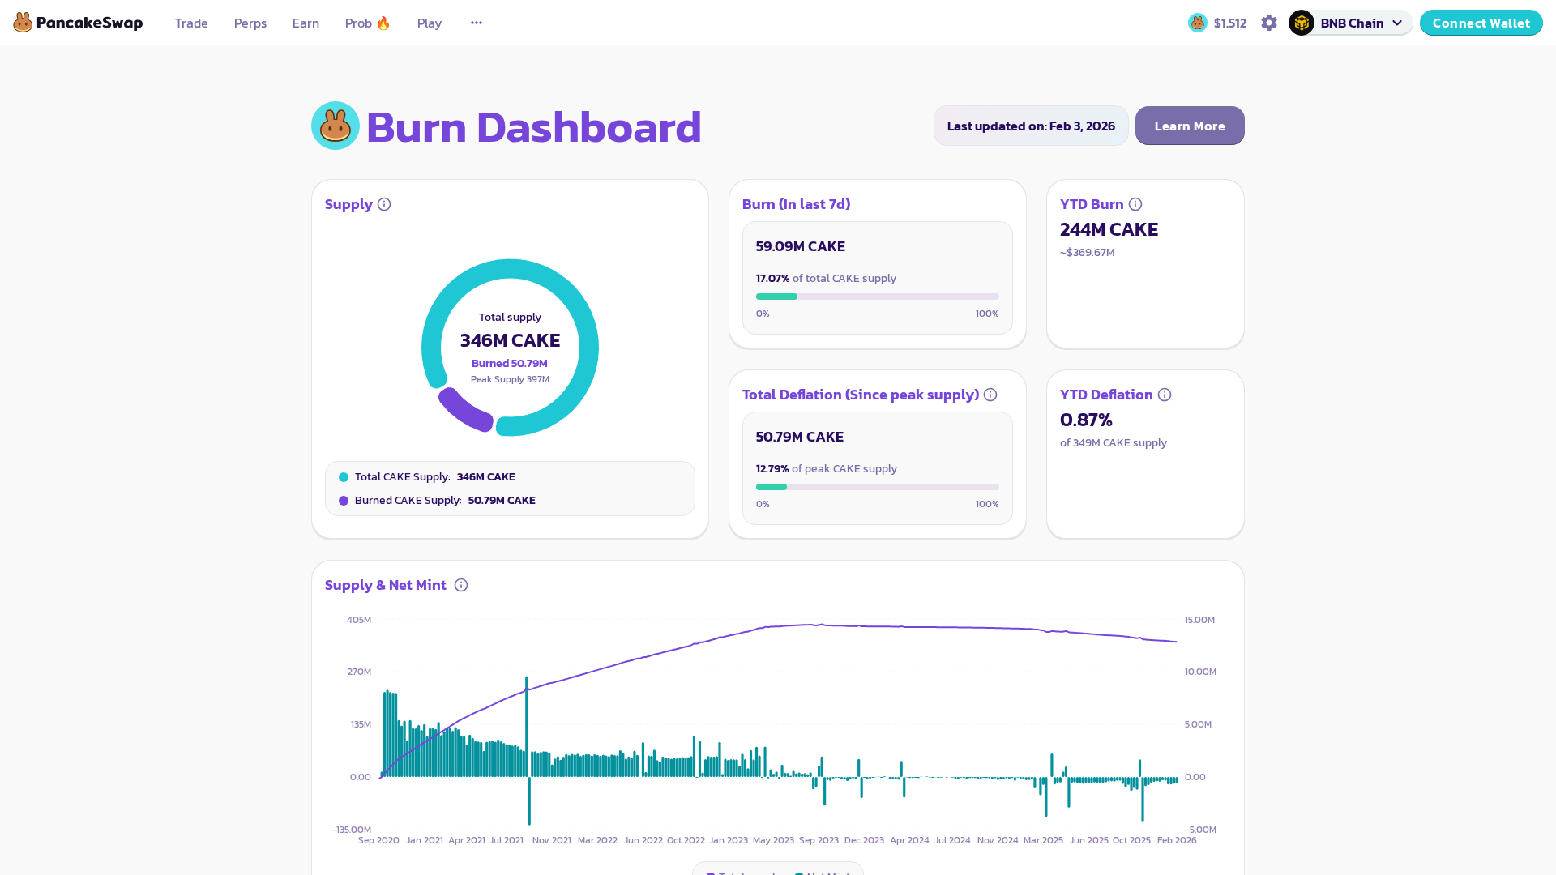The width and height of the screenshot is (1556, 875).
Task: Click the YTD Deflation info icon
Action: [x=1165, y=395]
